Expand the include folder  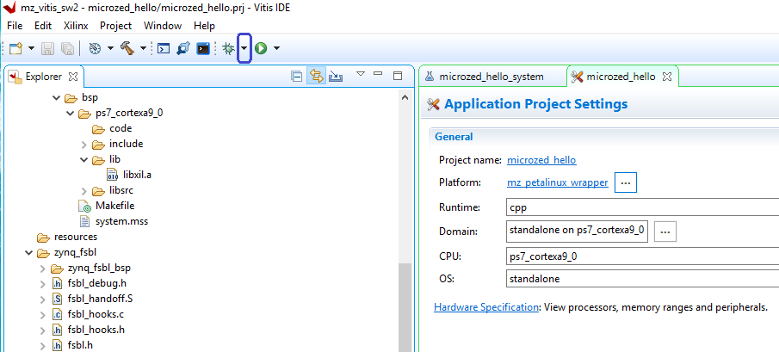click(x=84, y=144)
